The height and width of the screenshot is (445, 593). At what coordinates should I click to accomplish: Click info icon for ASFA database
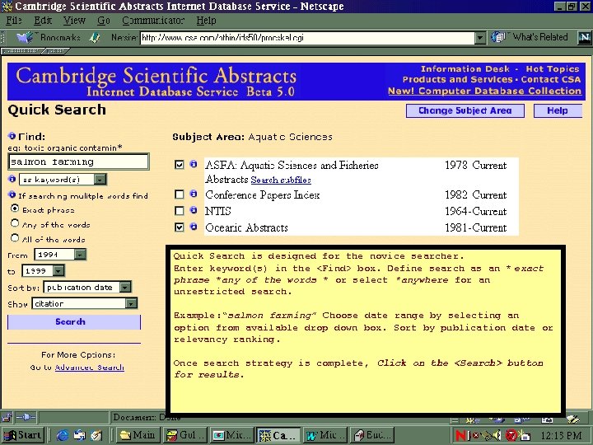tap(194, 164)
